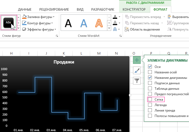Click Переместить назад icon
This screenshot has height=132, width=189.
click(127, 23)
